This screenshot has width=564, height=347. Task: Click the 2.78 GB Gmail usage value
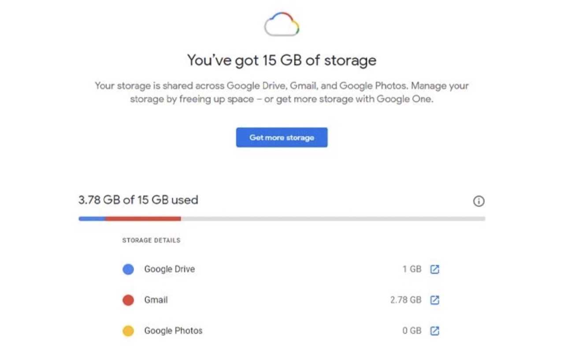point(405,300)
